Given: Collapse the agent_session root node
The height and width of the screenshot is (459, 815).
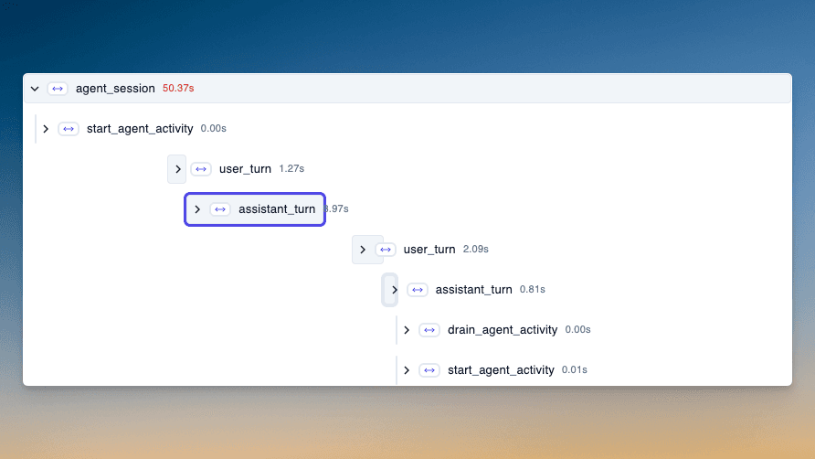Looking at the screenshot, I should click(35, 89).
